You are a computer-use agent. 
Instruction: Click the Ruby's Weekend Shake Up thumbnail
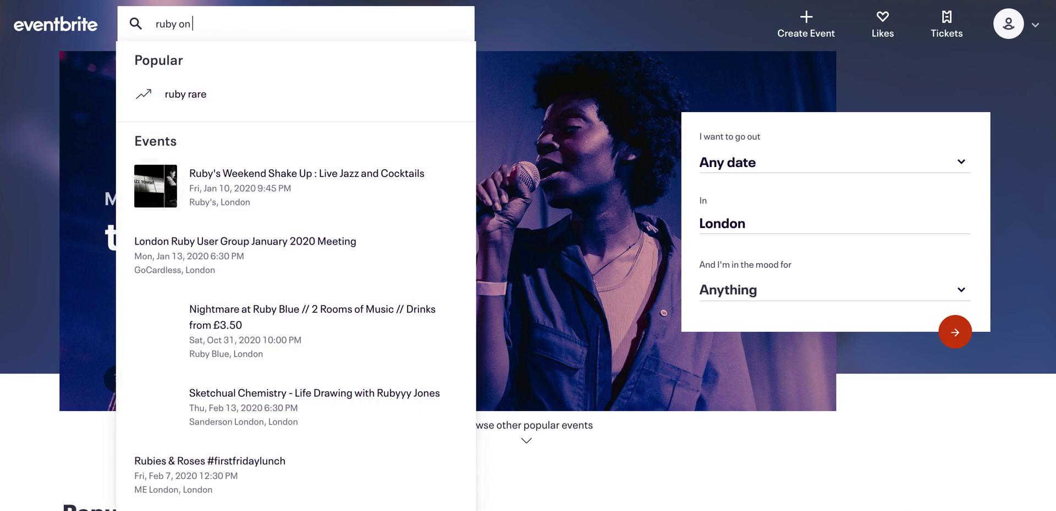(x=156, y=186)
